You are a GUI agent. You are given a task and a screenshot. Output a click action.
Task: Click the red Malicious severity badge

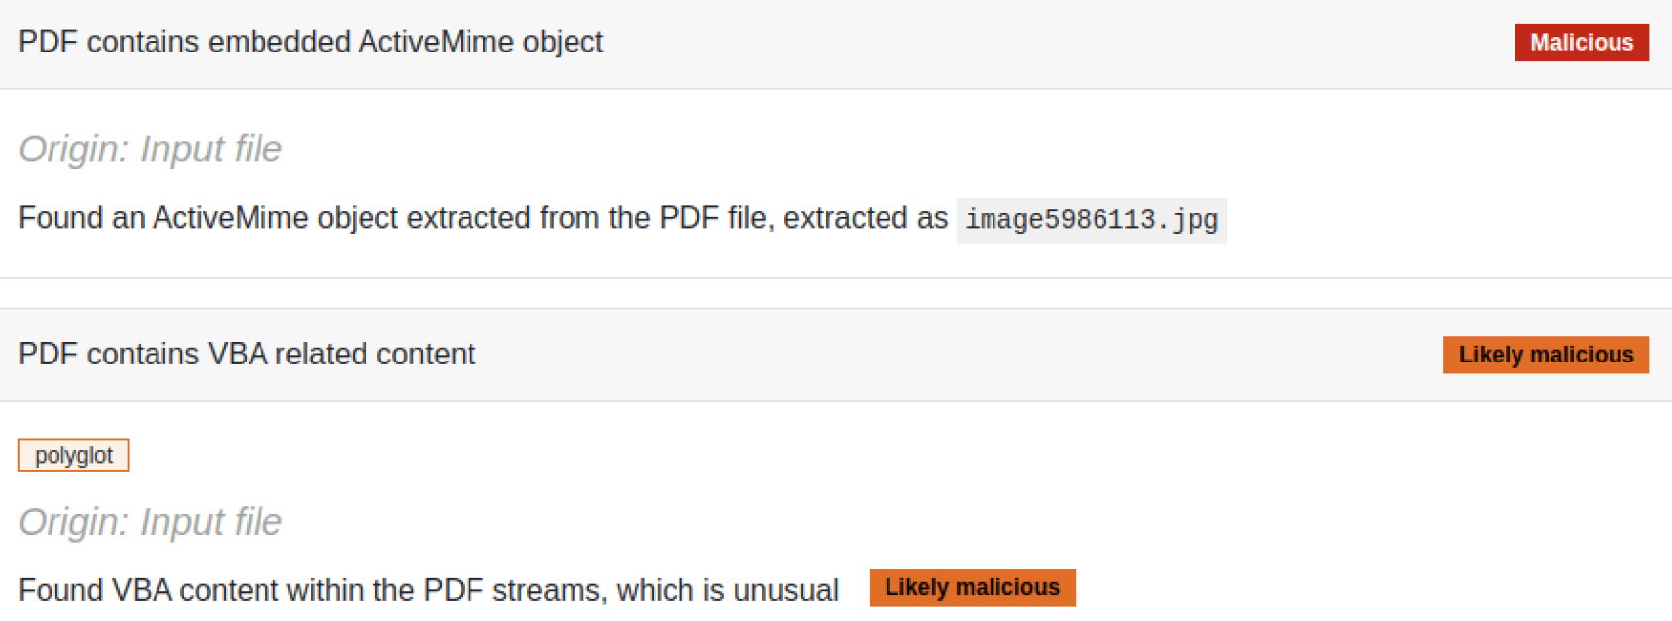[1581, 43]
